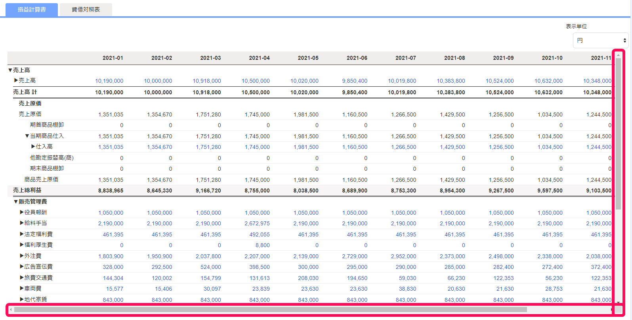Image resolution: width=632 pixels, height=320 pixels.
Task: Collapse the 当期商品仕入 row
Action: [x=27, y=136]
